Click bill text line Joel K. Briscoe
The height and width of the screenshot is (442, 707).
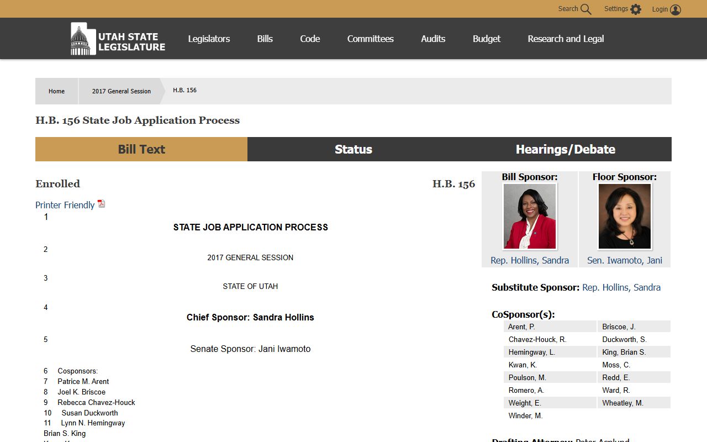pyautogui.click(x=82, y=392)
